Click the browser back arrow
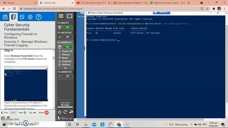This screenshot has height=128, width=228. point(4,9)
